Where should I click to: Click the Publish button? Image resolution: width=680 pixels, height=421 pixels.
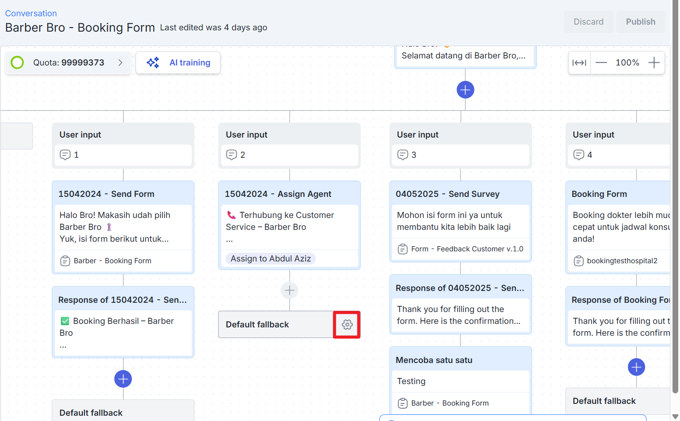(x=640, y=22)
